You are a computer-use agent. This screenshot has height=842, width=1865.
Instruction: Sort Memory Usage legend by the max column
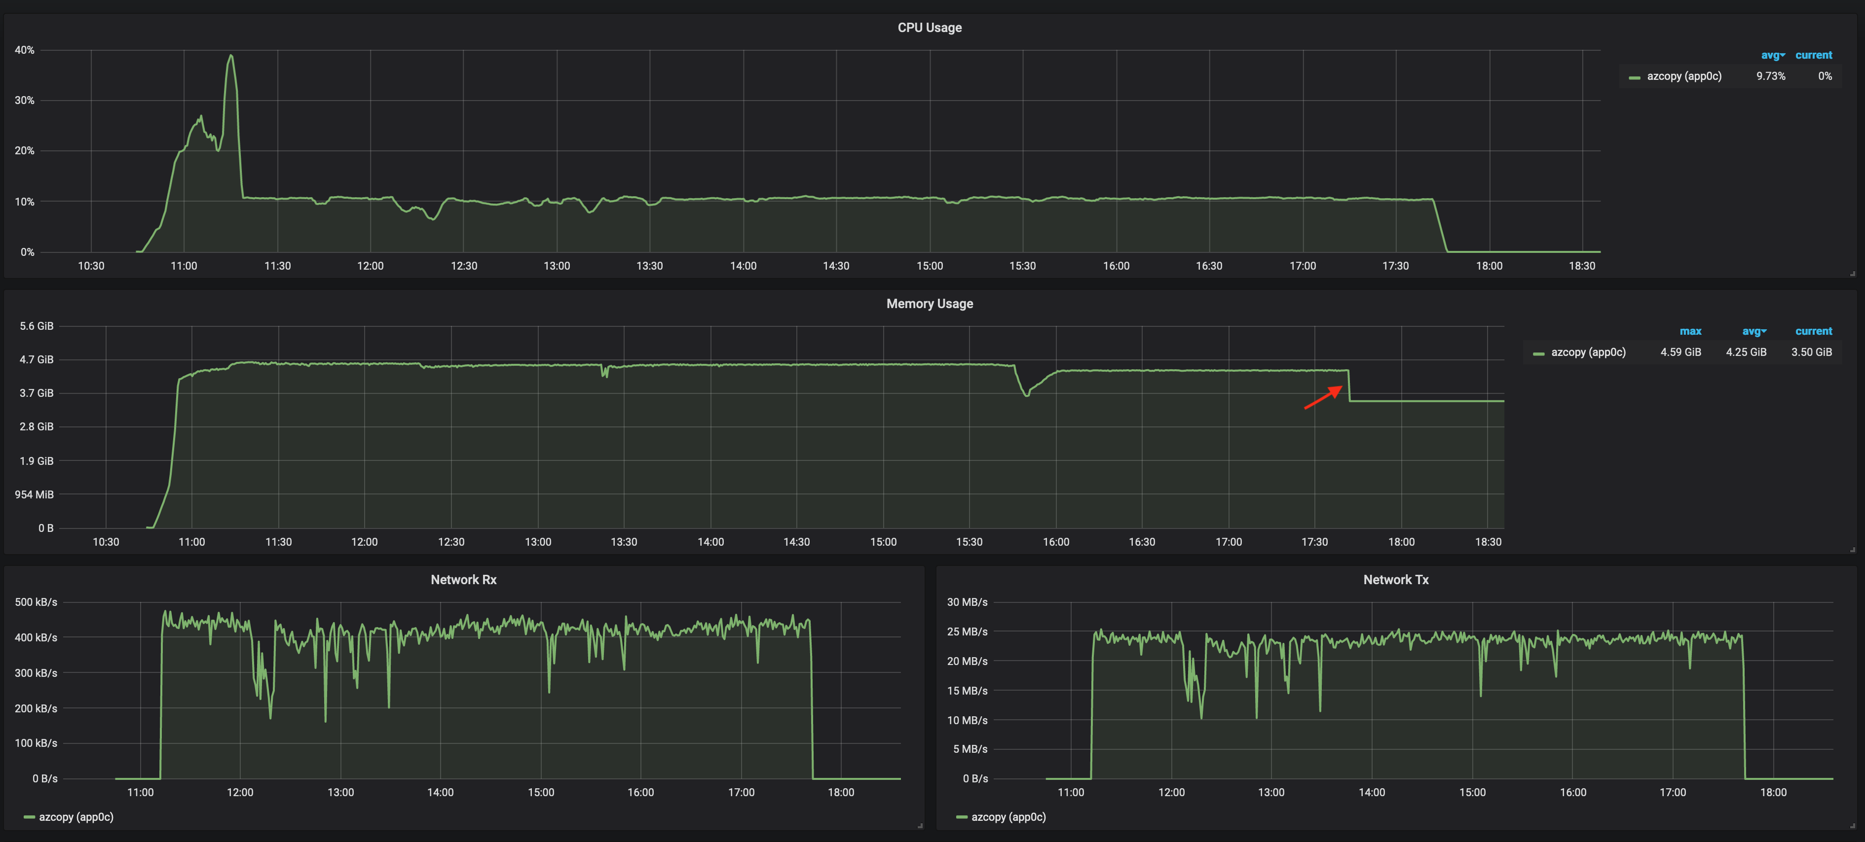coord(1691,331)
